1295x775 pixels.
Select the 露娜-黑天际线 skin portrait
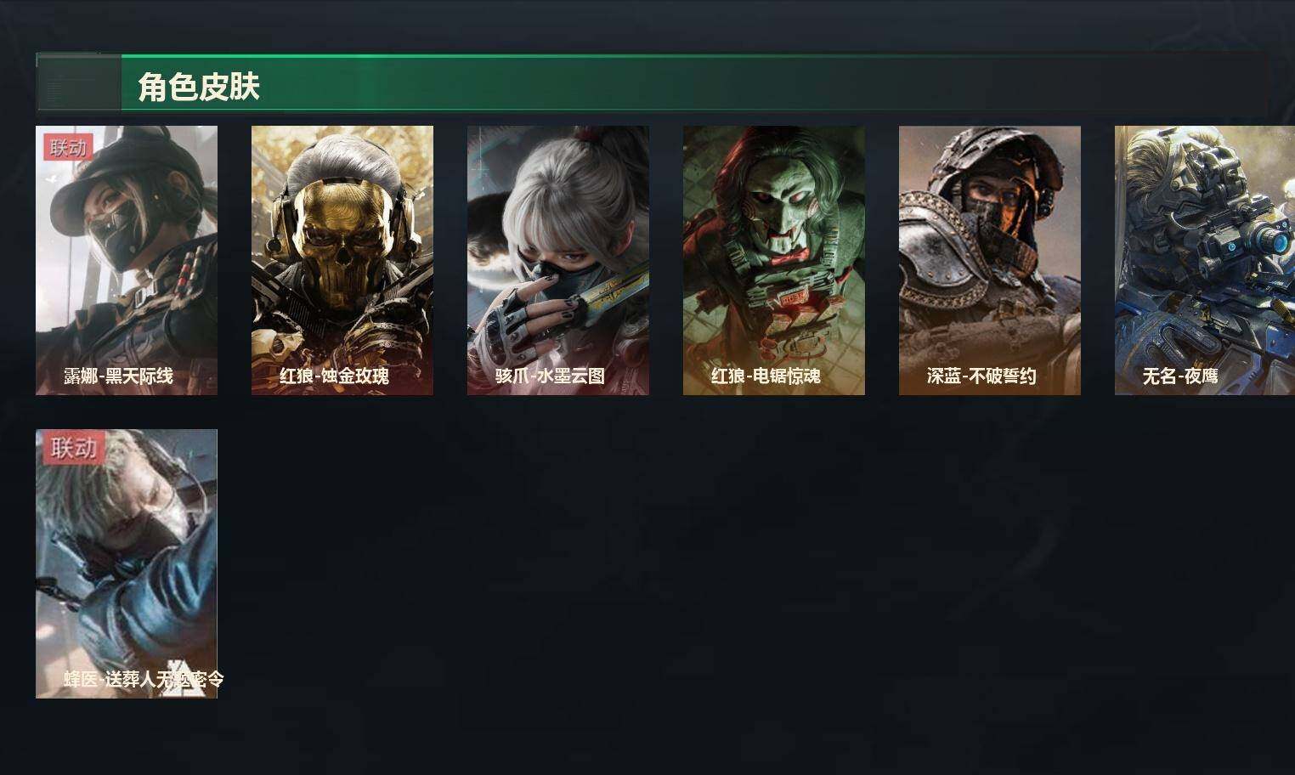(127, 260)
